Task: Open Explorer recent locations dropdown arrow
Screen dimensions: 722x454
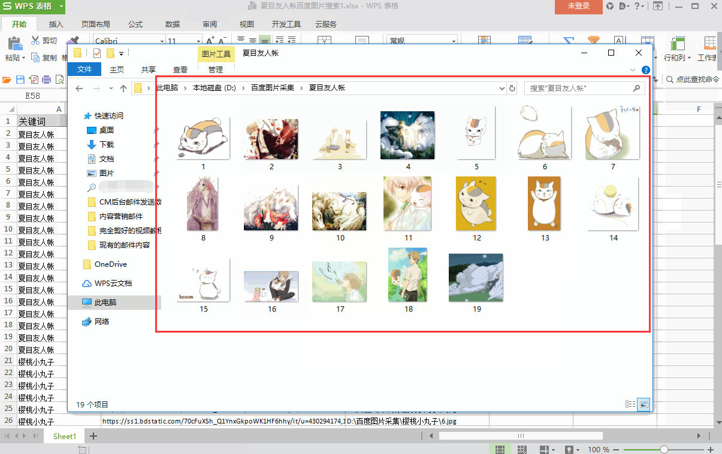Action: click(111, 89)
